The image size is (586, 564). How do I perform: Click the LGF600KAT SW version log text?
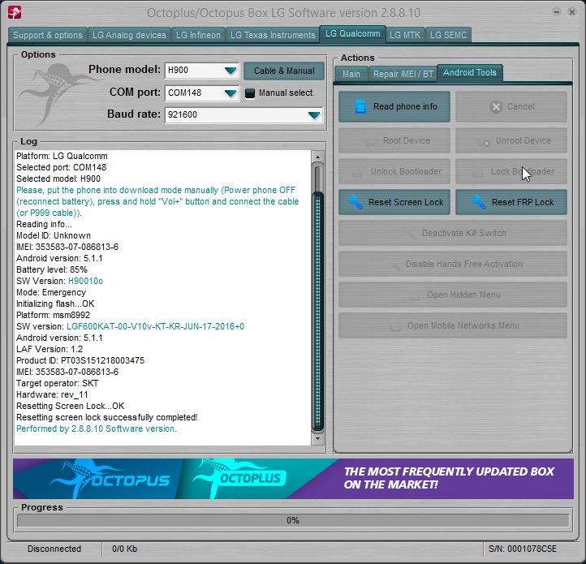click(156, 327)
